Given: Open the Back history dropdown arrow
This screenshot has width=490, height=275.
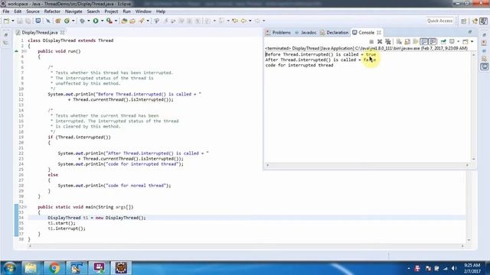Looking at the screenshot, I should click(x=250, y=21).
